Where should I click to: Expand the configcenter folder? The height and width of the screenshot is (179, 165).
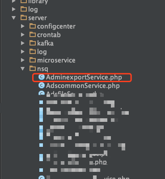click(x=23, y=26)
